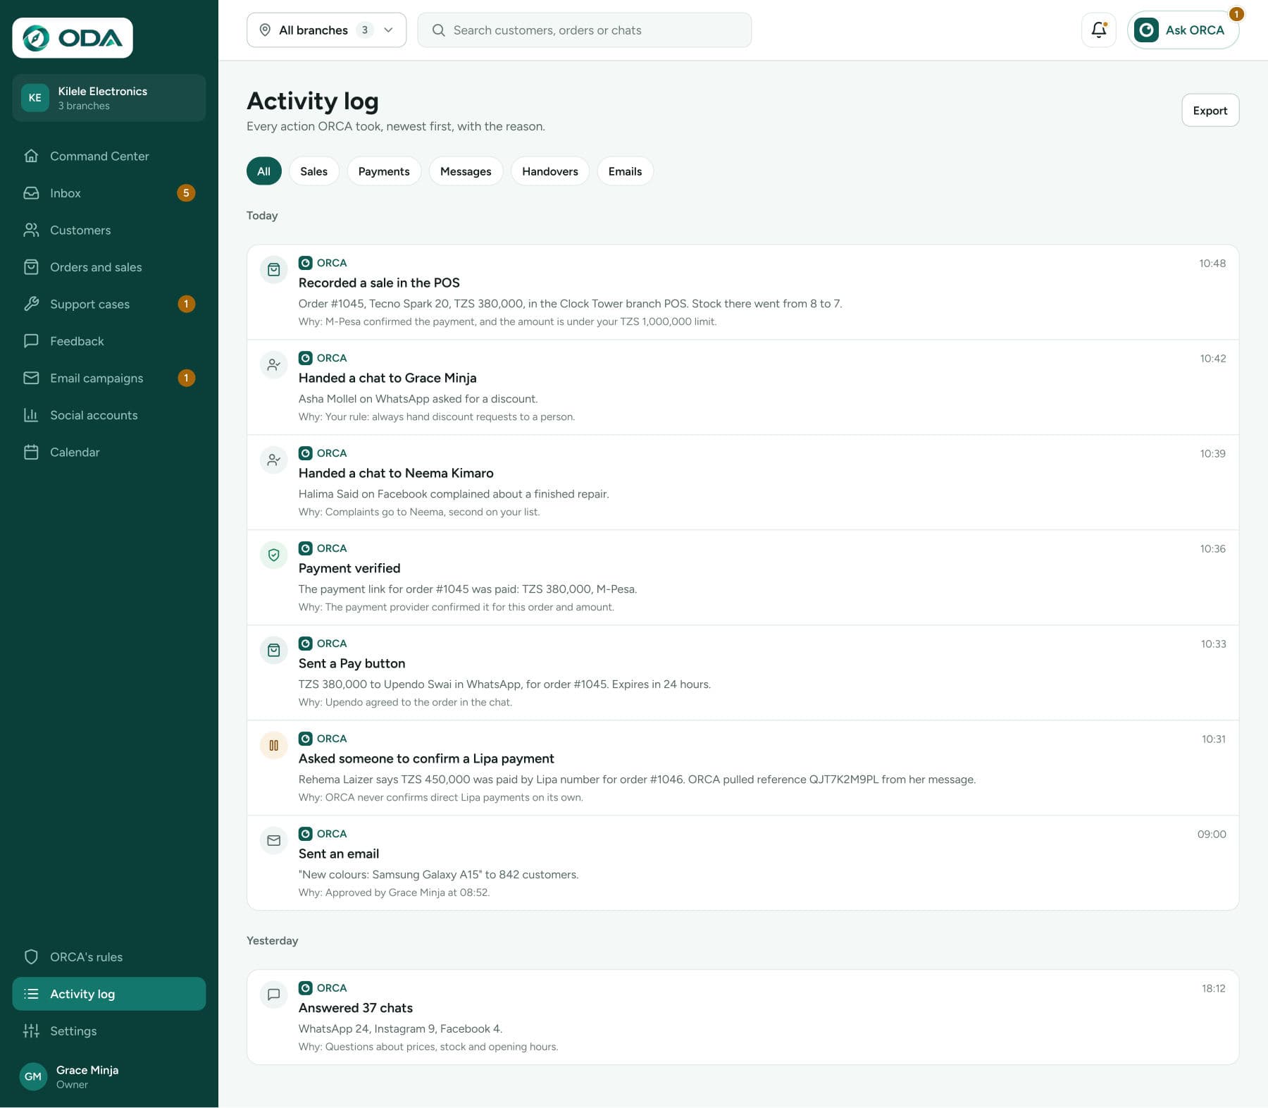The image size is (1268, 1108).
Task: Click the branch count 3 badge
Action: pos(364,30)
